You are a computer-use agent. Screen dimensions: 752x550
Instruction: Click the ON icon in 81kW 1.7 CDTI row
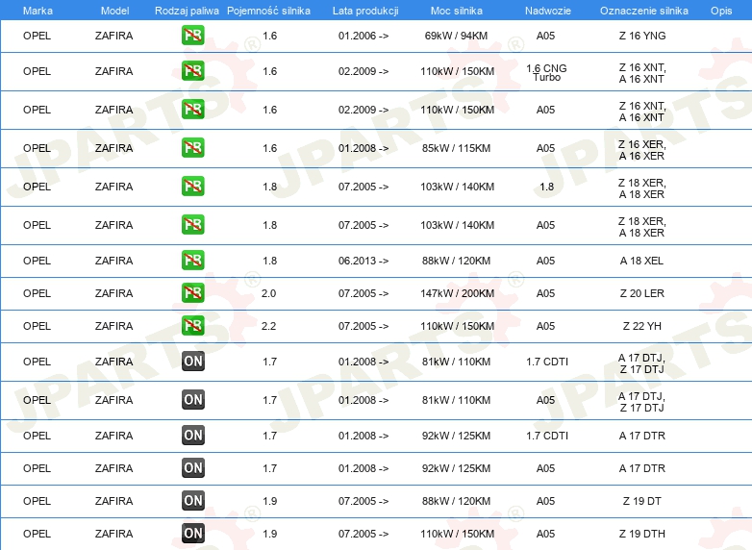(193, 362)
